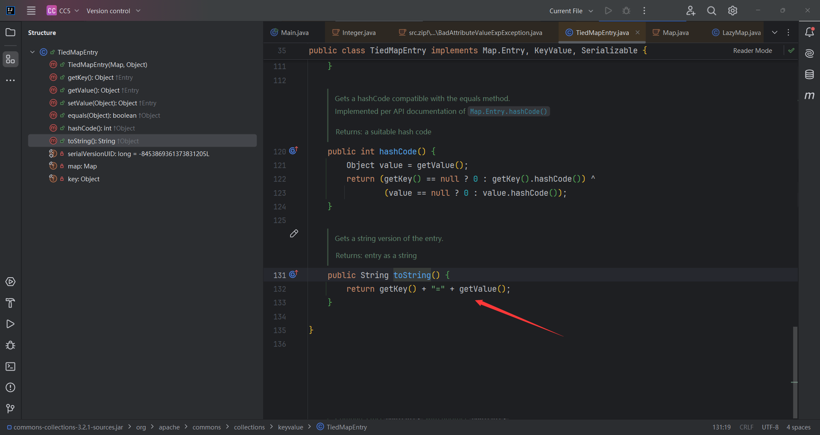
Task: Click commons-collections-3.2.1-sources.jar breadcrumb
Action: [65, 427]
